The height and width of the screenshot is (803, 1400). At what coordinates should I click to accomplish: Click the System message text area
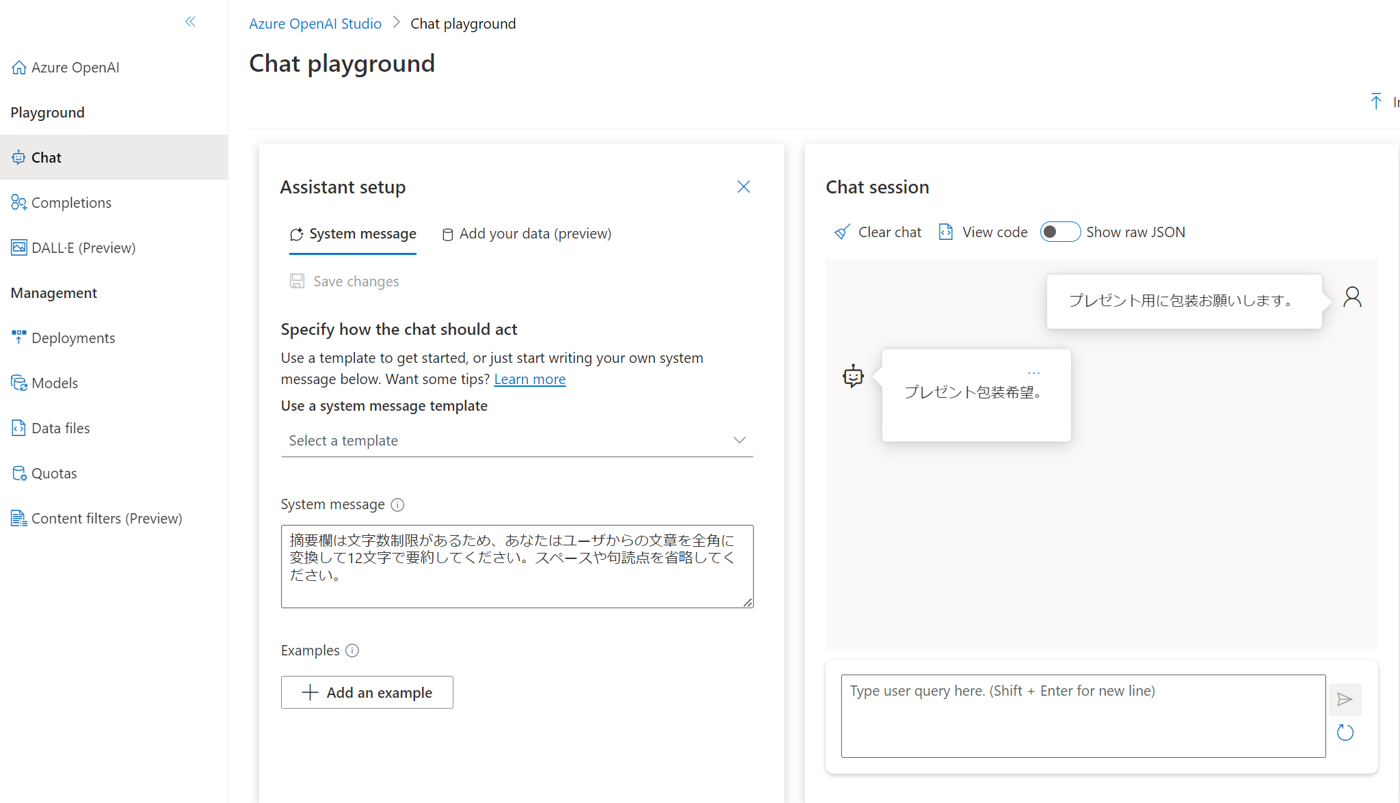click(516, 566)
